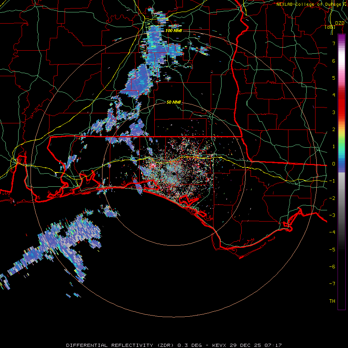Click the 0.3 DEG elevation text

tap(189, 345)
